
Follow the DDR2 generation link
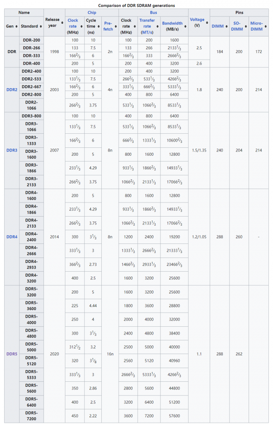point(12,89)
